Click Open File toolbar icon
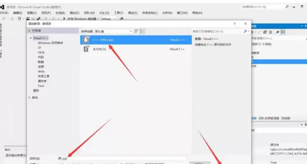This screenshot has width=307, height=164. pyautogui.click(x=28, y=19)
